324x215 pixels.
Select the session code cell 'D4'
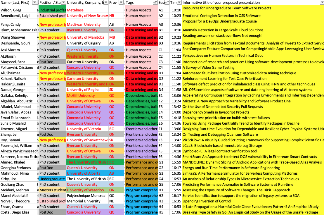164,90
